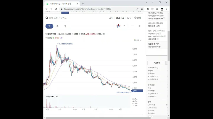Toggle the 60-day moving average line
The image size is (213, 119).
tap(58, 38)
